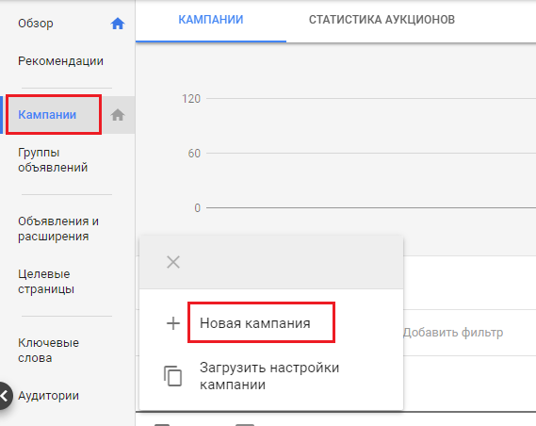This screenshot has width=536, height=426.
Task: Switch to the КАМПАНИИ tab
Action: click(x=211, y=20)
